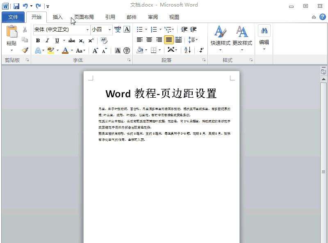
Task: Minimize the ribbon with caret button
Action: (x=314, y=17)
